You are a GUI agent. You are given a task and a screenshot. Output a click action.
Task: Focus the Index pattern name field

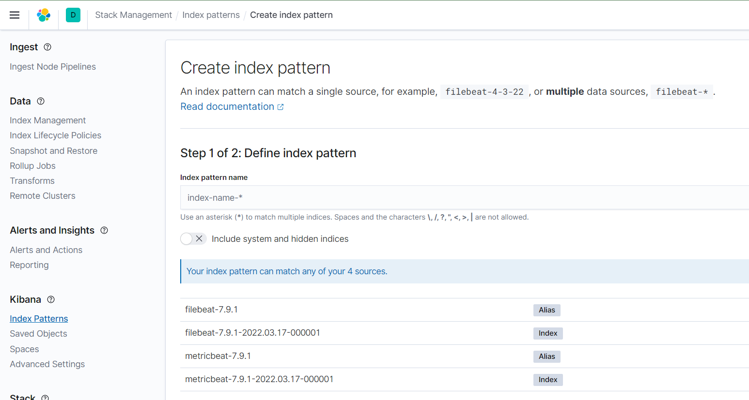[465, 197]
